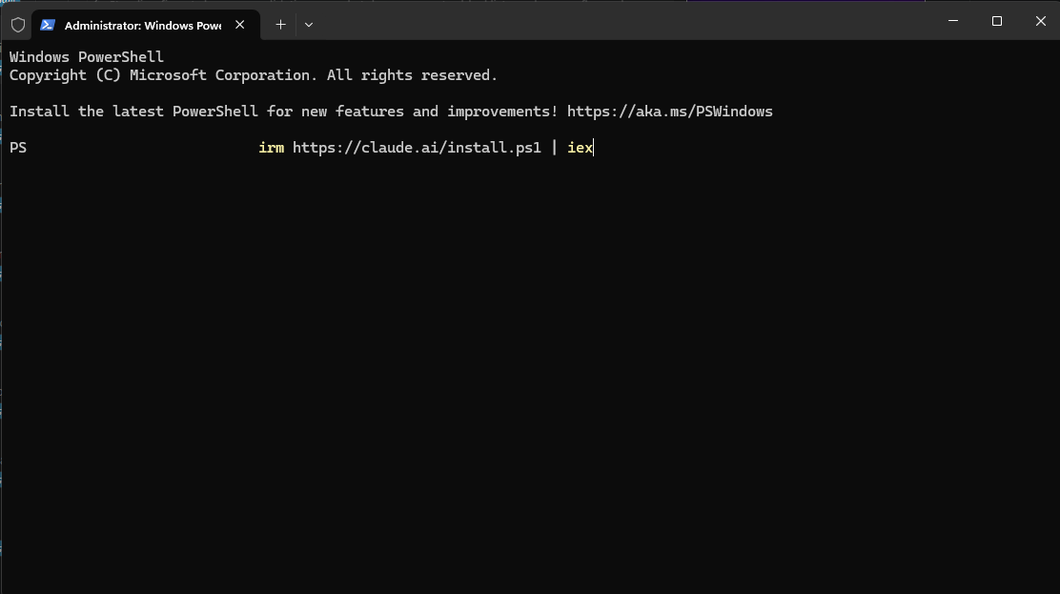Minimize the terminal window
Viewport: 1060px width, 594px height.
[953, 21]
